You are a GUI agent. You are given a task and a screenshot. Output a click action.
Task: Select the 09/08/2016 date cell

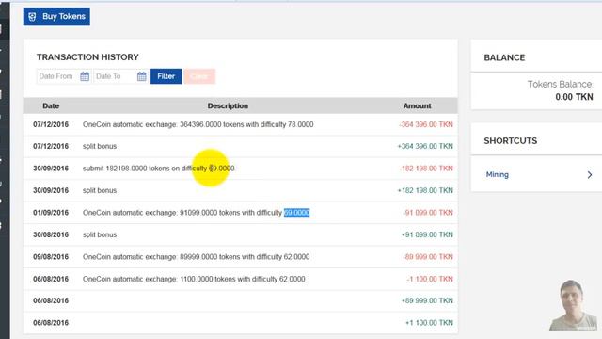pos(51,257)
